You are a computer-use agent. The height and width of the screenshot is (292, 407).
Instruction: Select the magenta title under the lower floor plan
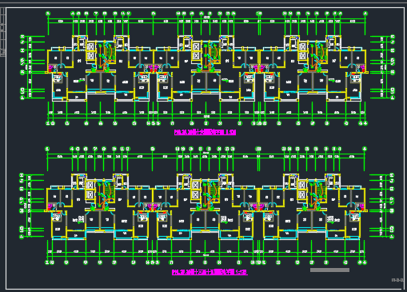[x=209, y=272]
